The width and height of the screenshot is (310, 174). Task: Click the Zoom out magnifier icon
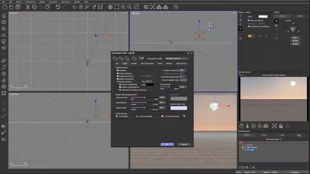pos(129,7)
